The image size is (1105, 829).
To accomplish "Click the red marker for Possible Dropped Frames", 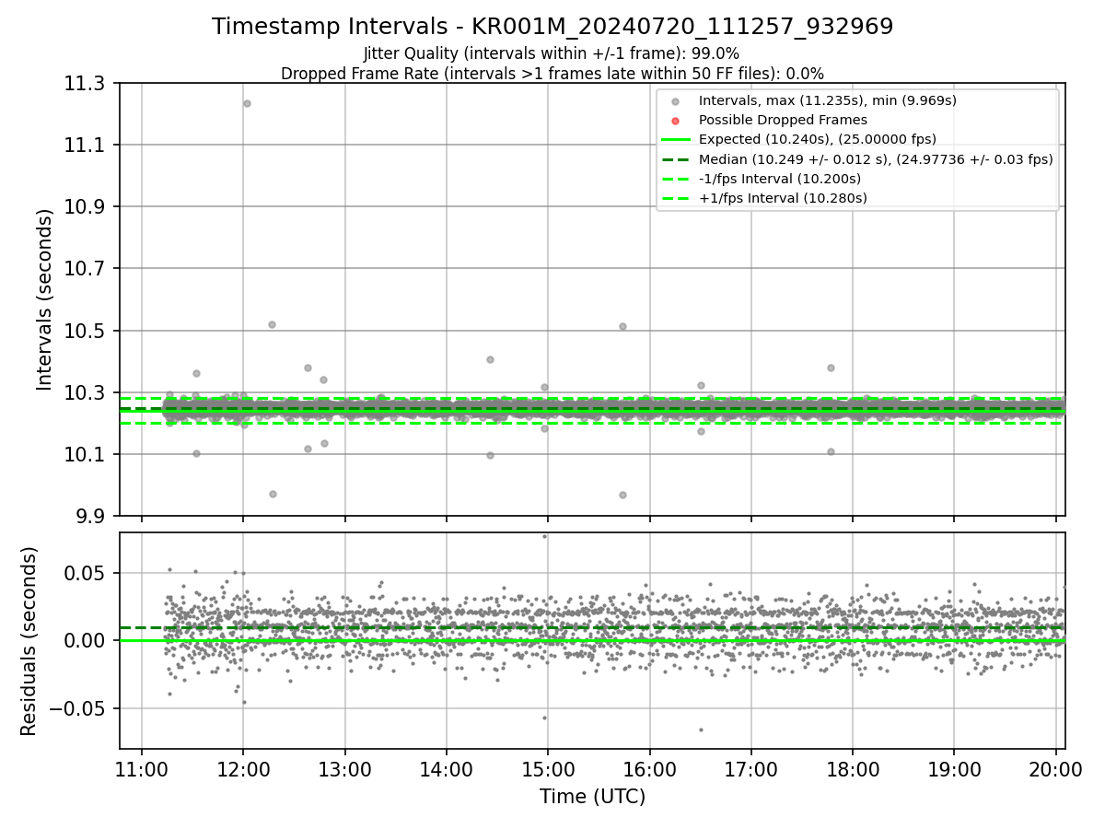I will pos(675,121).
